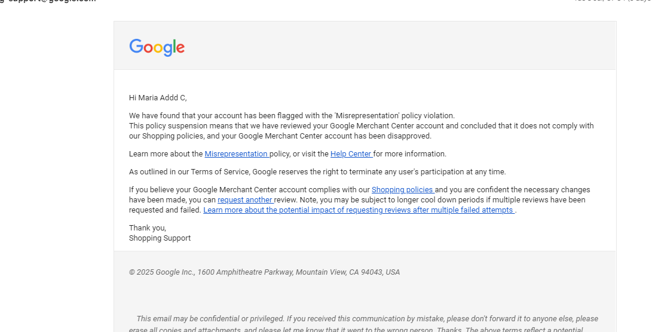The width and height of the screenshot is (652, 332).
Task: Click the sender email address at top
Action: (48, 1)
